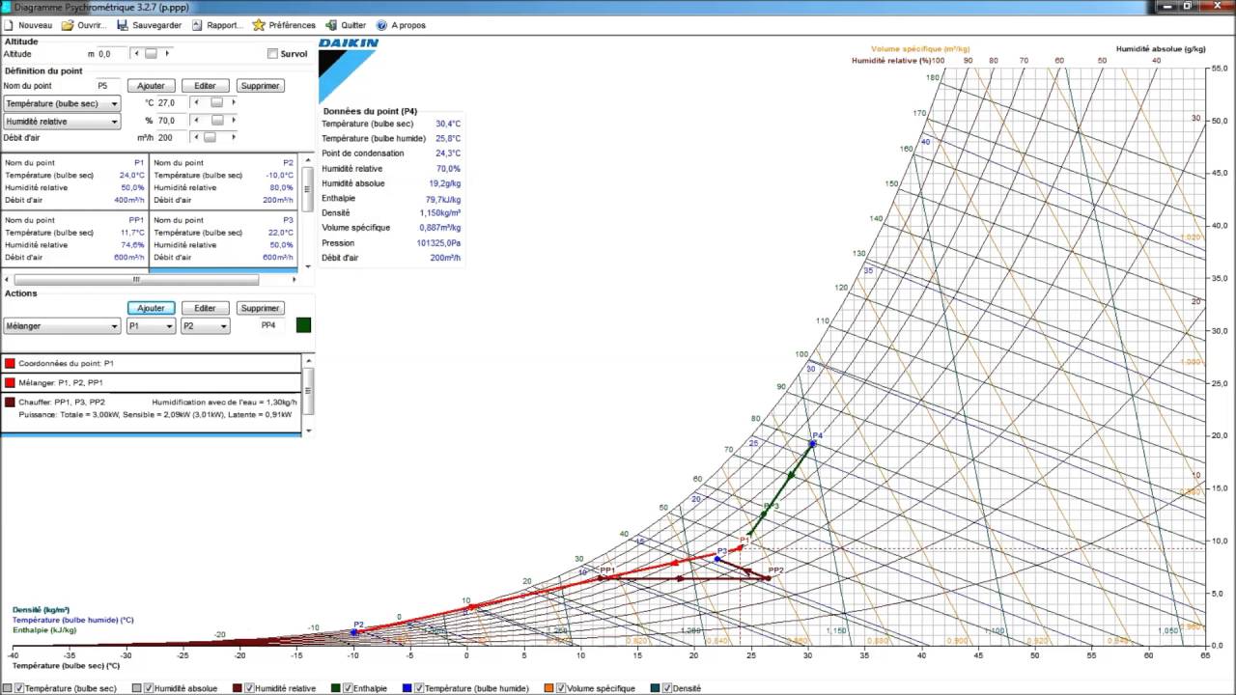Viewport: 1236px width, 695px height.
Task: Click the blue Température (bulbe humide) legend swatch
Action: pyautogui.click(x=407, y=688)
